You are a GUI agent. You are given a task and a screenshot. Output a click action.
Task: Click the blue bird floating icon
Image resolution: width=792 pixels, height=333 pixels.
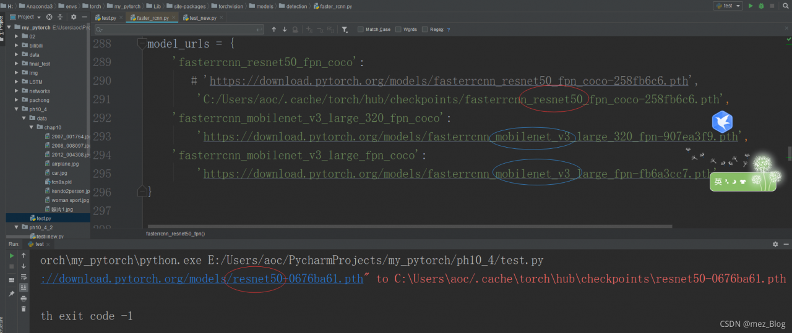[722, 122]
